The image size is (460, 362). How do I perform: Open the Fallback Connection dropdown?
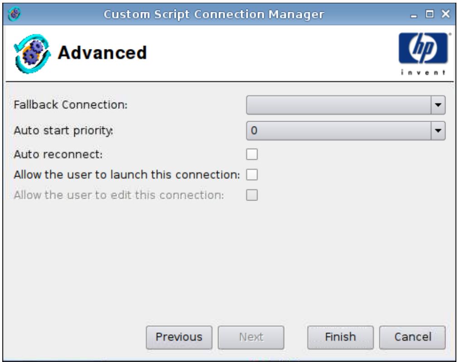coord(346,105)
